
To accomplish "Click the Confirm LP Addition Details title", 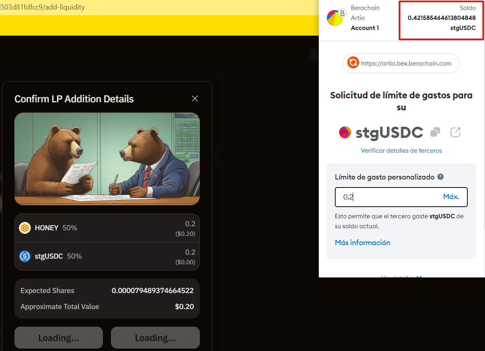I will [74, 99].
